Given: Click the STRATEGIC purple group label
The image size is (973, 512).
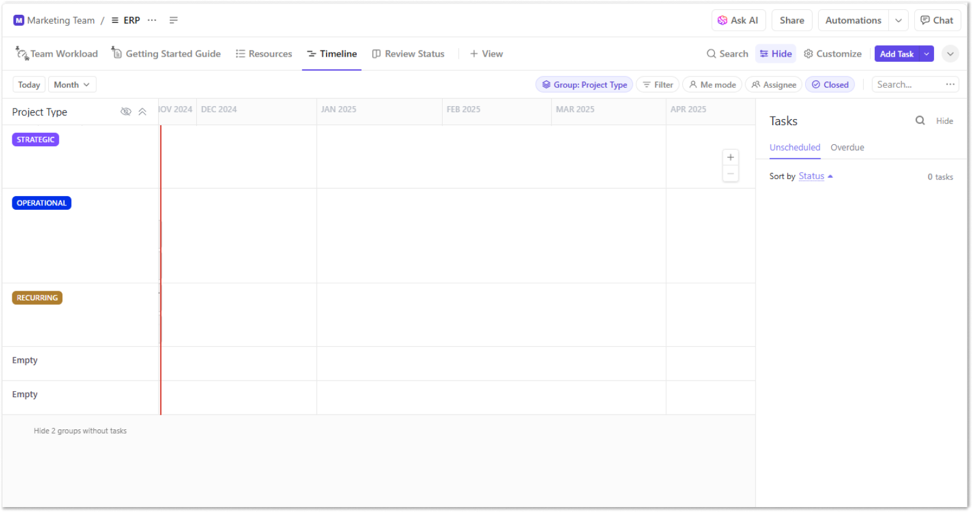Looking at the screenshot, I should coord(36,139).
